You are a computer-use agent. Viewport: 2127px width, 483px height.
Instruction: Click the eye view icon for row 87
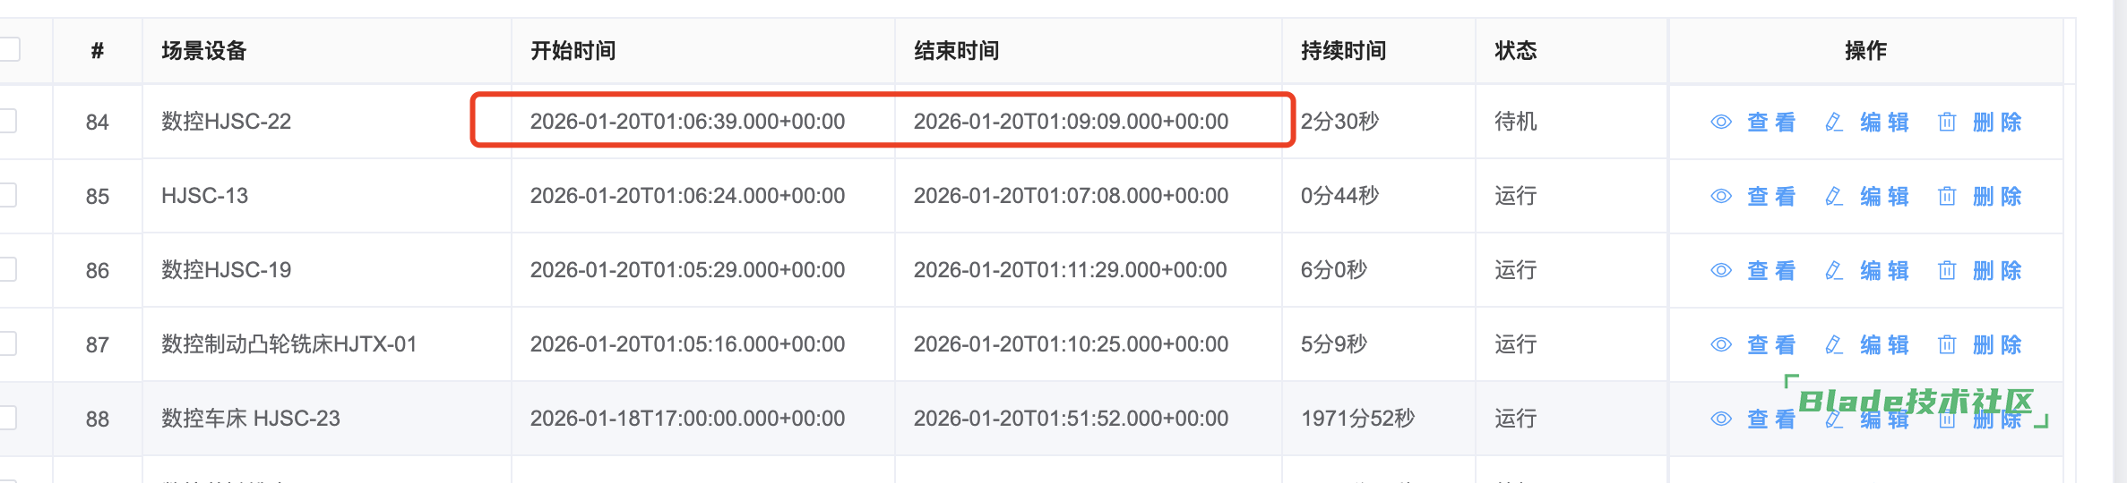coord(1720,344)
